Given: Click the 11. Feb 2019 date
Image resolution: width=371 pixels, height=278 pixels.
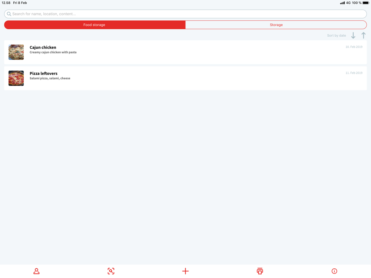Looking at the screenshot, I should click(354, 73).
